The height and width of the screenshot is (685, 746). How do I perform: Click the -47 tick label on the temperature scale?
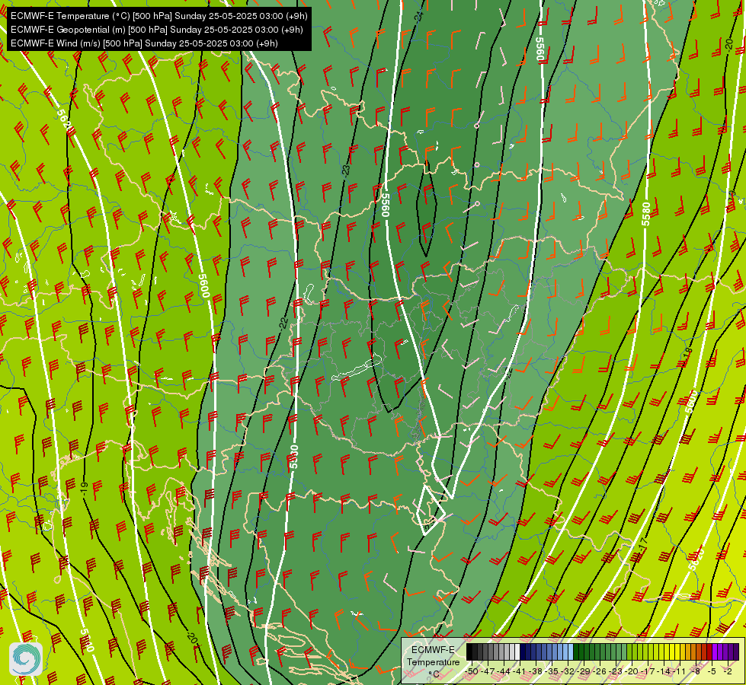click(488, 671)
